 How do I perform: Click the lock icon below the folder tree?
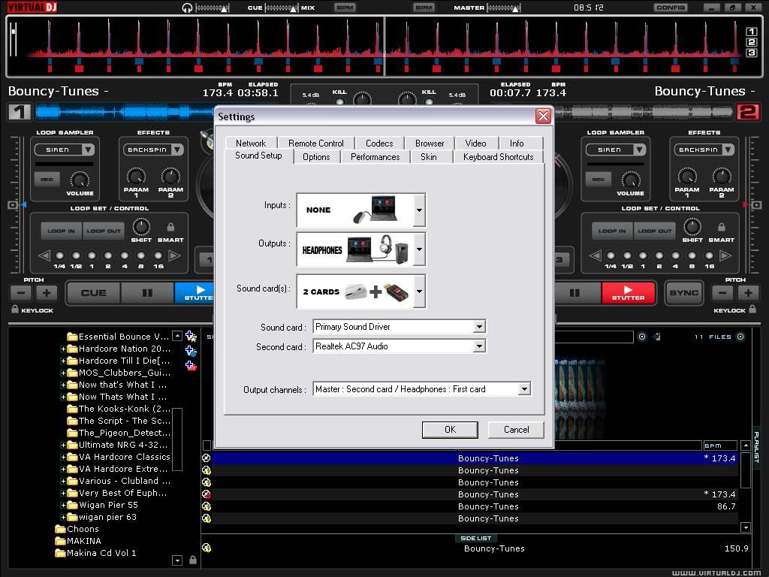coord(193,560)
